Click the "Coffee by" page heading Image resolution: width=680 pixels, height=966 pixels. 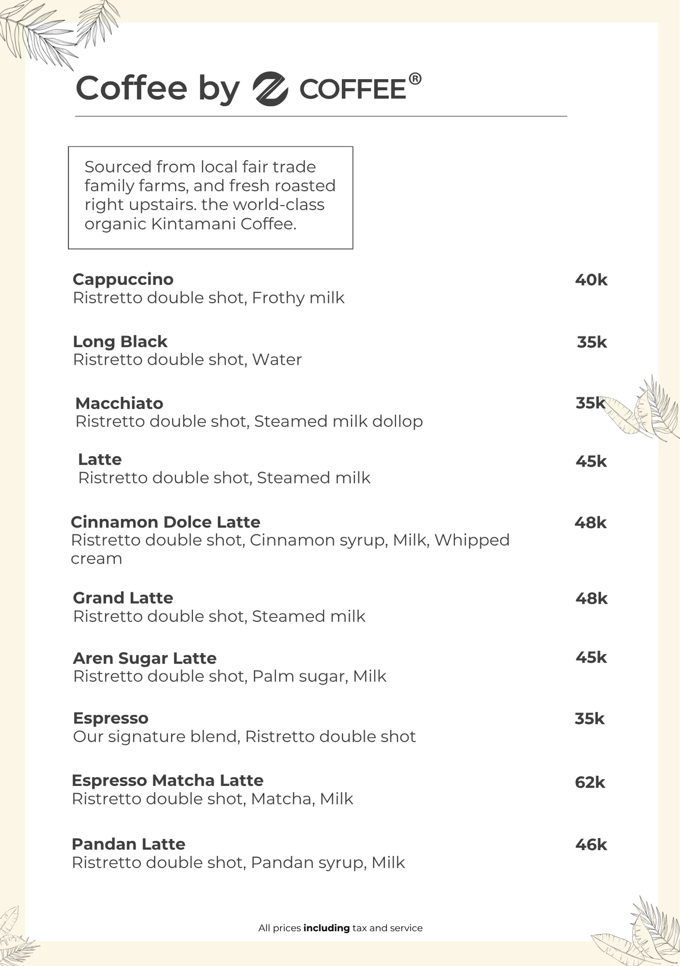click(157, 89)
